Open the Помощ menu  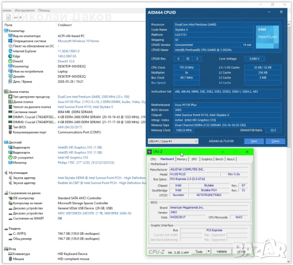click(x=44, y=10)
